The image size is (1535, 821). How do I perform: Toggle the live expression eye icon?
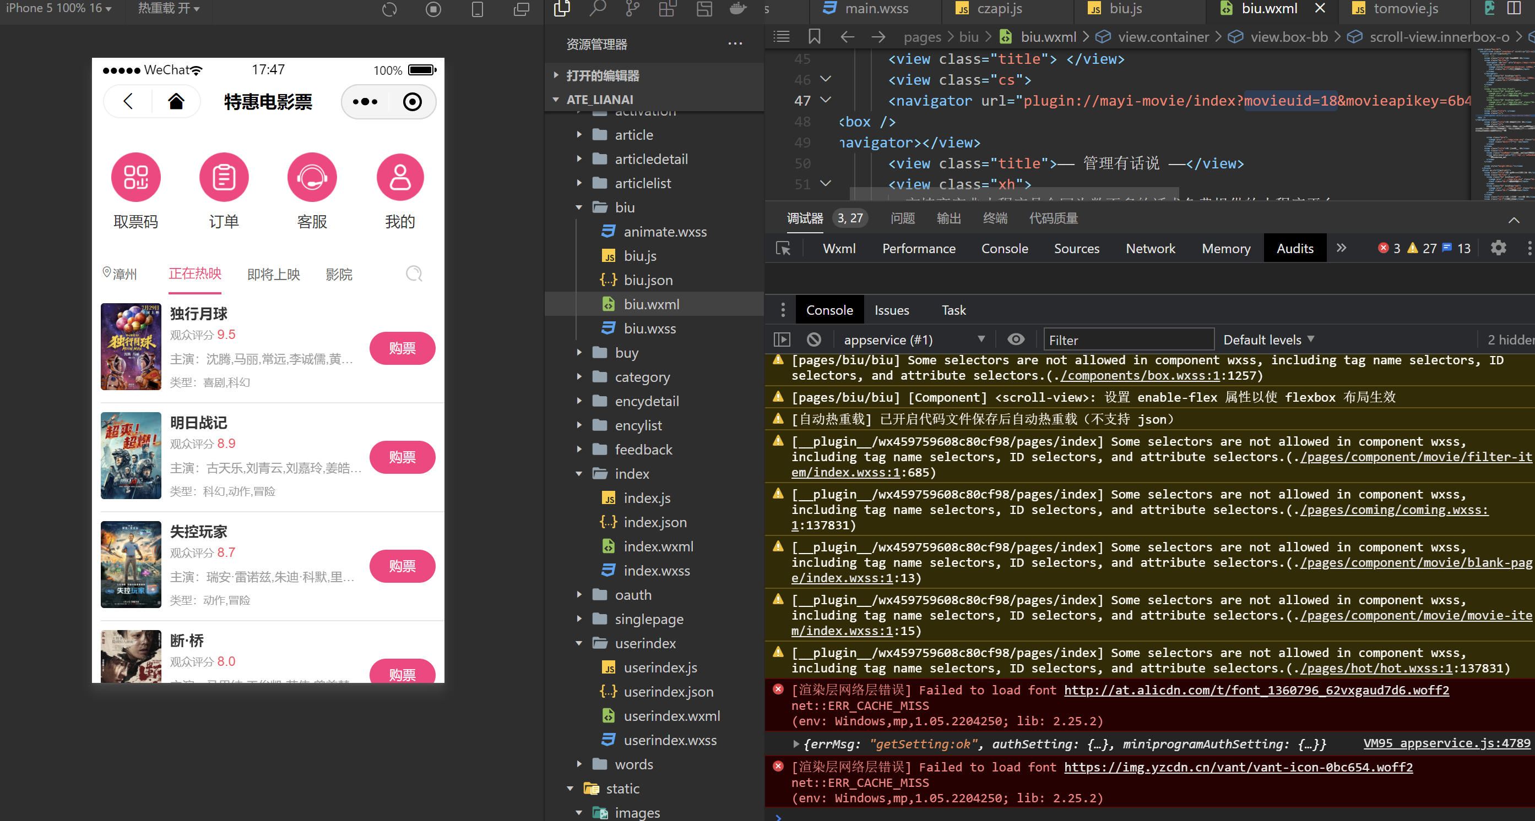(x=1016, y=340)
